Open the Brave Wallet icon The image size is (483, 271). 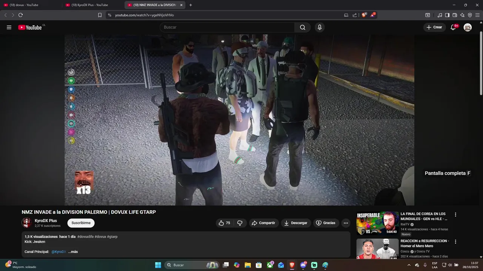point(455,15)
